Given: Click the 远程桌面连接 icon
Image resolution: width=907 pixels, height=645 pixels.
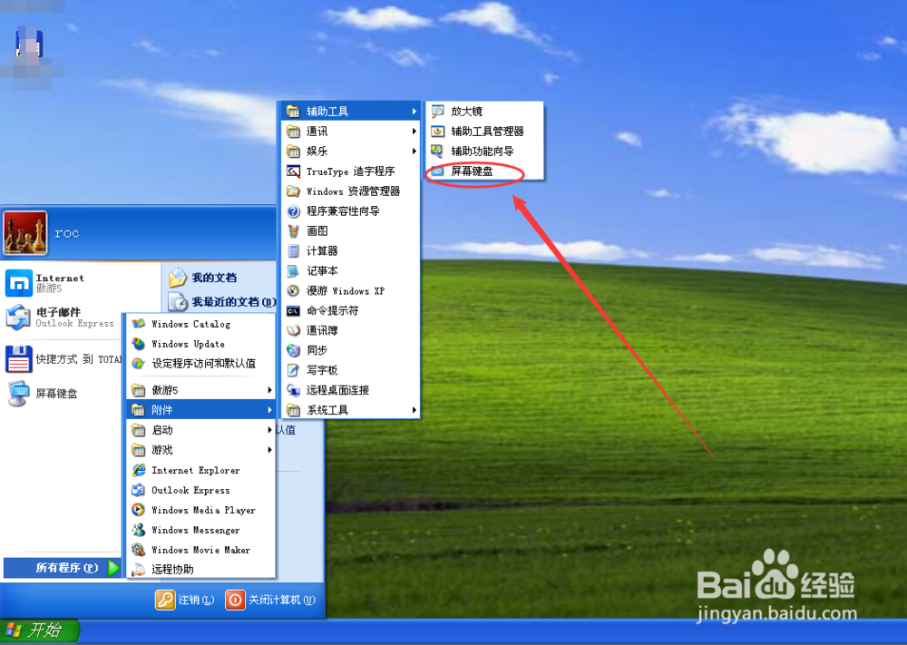Looking at the screenshot, I should pyautogui.click(x=293, y=390).
